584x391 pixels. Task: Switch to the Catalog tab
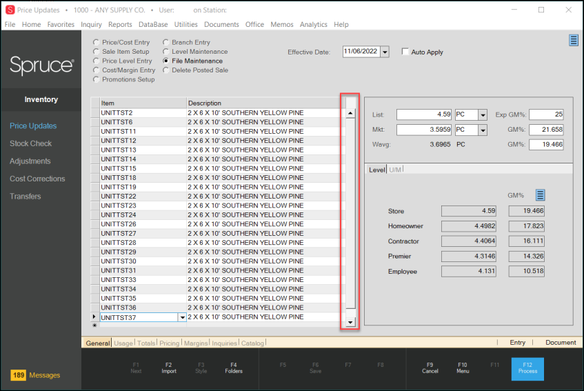252,343
